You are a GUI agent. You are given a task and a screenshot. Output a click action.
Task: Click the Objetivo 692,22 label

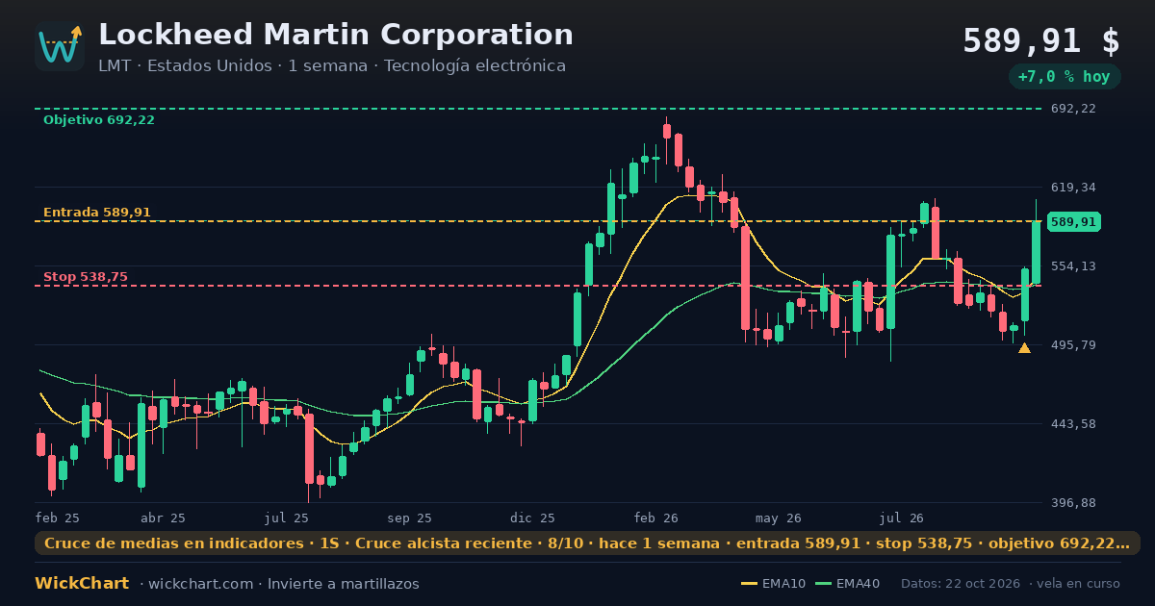pyautogui.click(x=99, y=120)
